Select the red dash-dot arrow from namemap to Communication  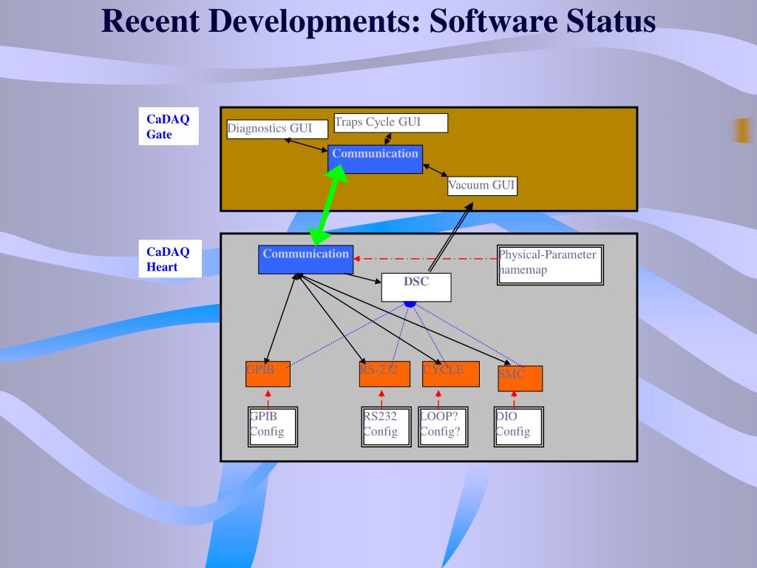coord(425,259)
